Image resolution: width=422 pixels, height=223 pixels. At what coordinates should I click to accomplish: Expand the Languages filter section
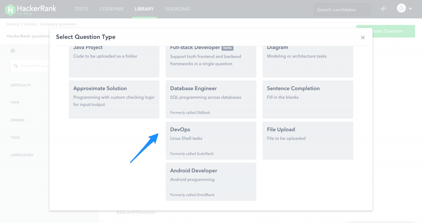pos(22,155)
